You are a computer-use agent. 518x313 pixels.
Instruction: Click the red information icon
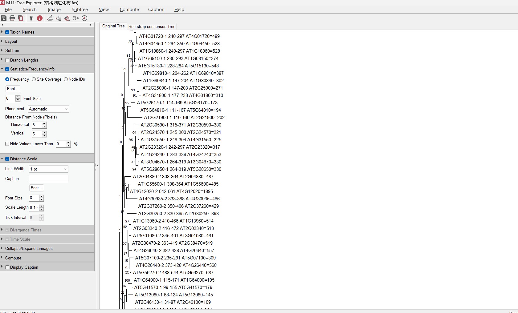[x=40, y=18]
